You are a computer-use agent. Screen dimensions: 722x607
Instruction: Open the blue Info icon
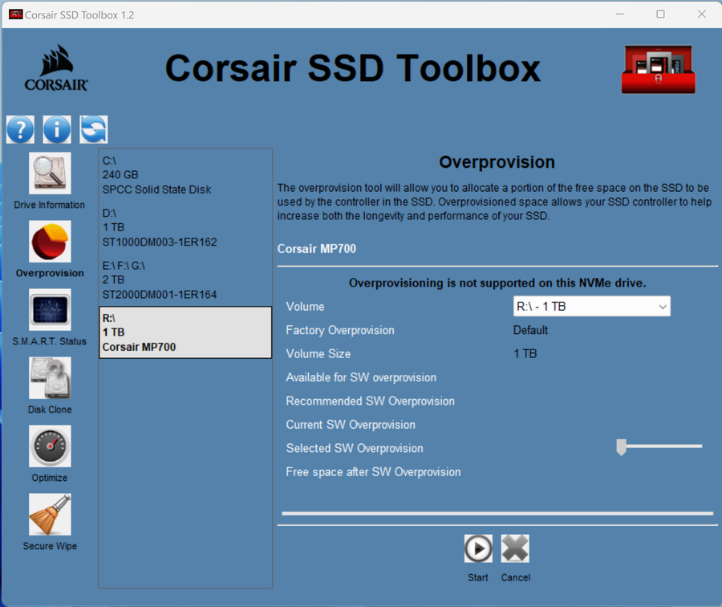pyautogui.click(x=57, y=129)
